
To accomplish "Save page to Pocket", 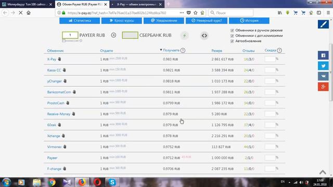I will pyautogui.click(x=188, y=12).
